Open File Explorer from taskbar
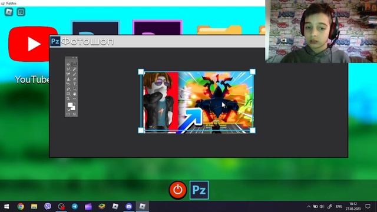 (34, 207)
